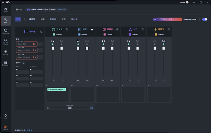Open the Giveaways page
The image size is (211, 133).
coord(5,63)
